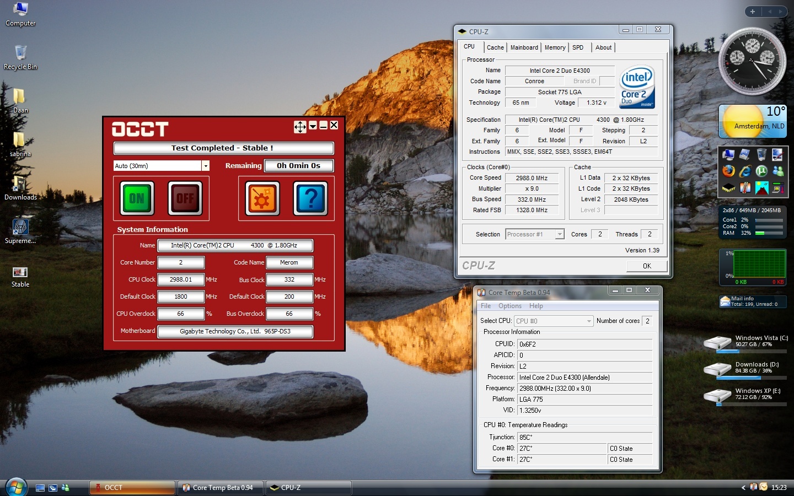The width and height of the screenshot is (794, 496).
Task: Open sabrina folder on desktop
Action: click(x=20, y=144)
